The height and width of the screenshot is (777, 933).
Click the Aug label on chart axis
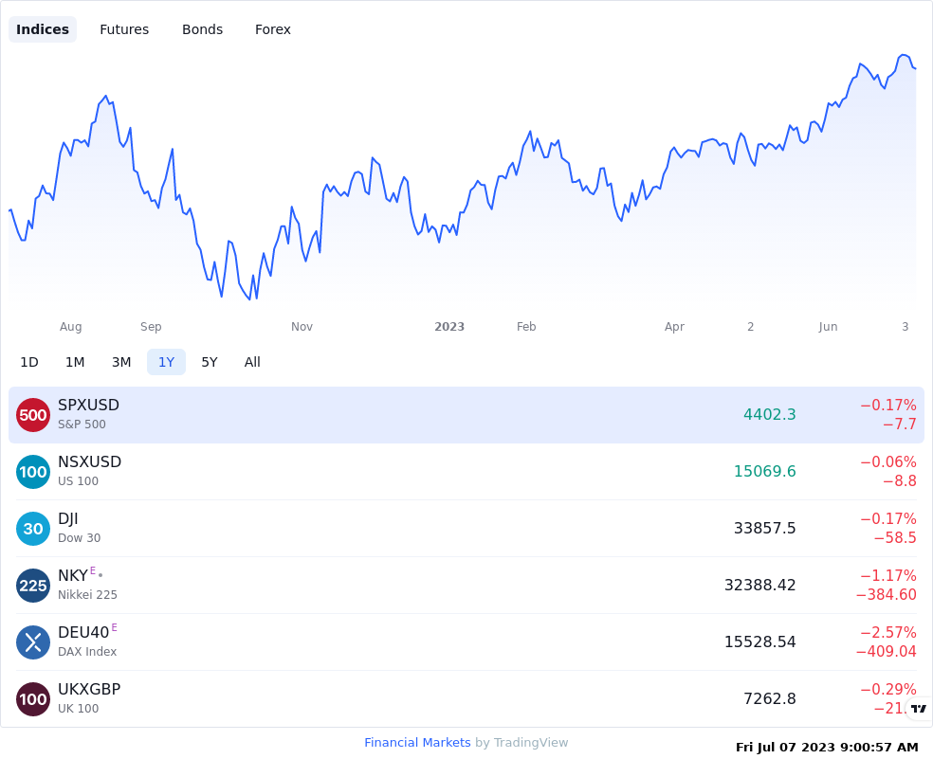tap(71, 326)
